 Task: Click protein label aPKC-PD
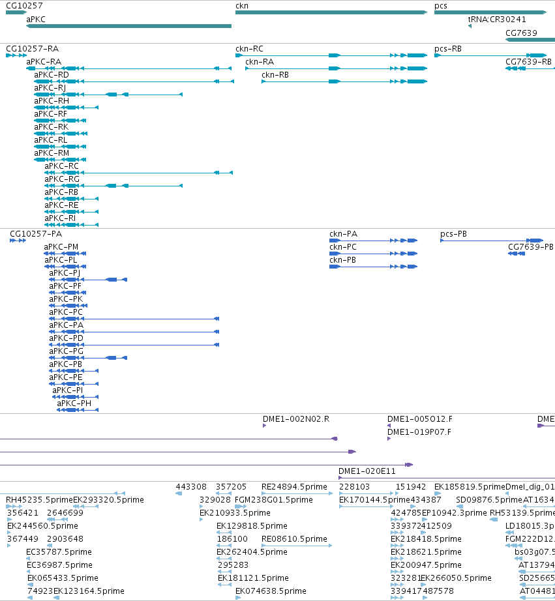[x=66, y=338]
